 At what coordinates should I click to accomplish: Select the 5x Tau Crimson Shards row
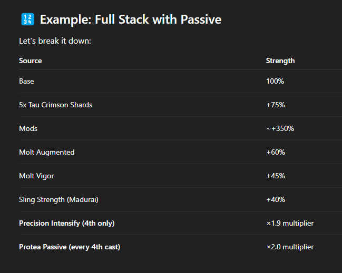click(x=180, y=105)
